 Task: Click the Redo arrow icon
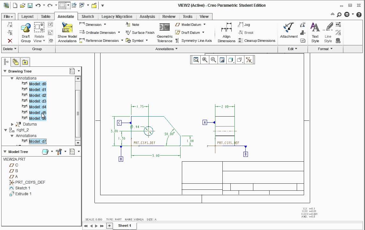(50, 5)
